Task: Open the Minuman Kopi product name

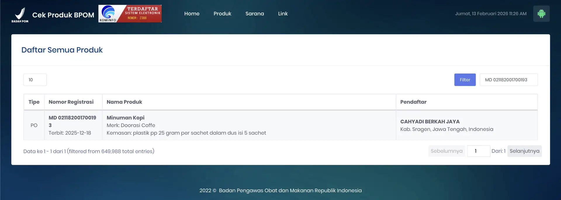Action: (x=125, y=118)
